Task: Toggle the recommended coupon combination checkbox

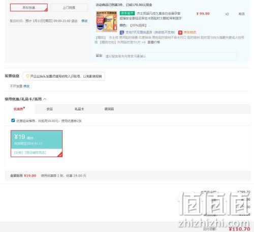Action: (x=13, y=121)
